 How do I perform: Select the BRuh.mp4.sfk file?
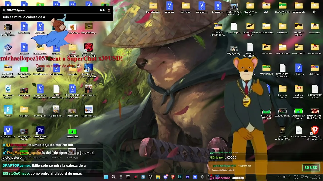tap(40, 111)
